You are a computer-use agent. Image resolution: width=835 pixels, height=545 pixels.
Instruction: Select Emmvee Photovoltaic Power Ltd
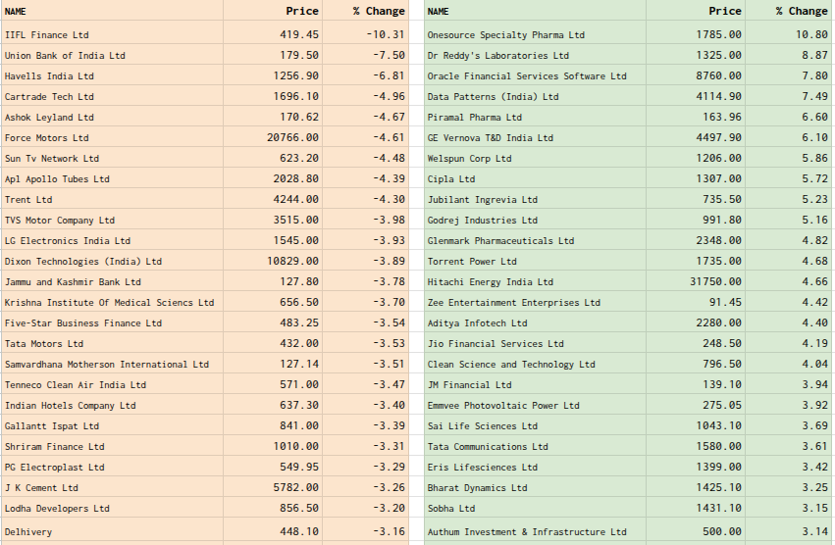coord(503,406)
